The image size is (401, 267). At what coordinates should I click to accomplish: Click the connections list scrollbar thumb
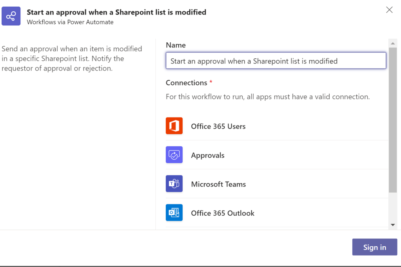click(393, 120)
